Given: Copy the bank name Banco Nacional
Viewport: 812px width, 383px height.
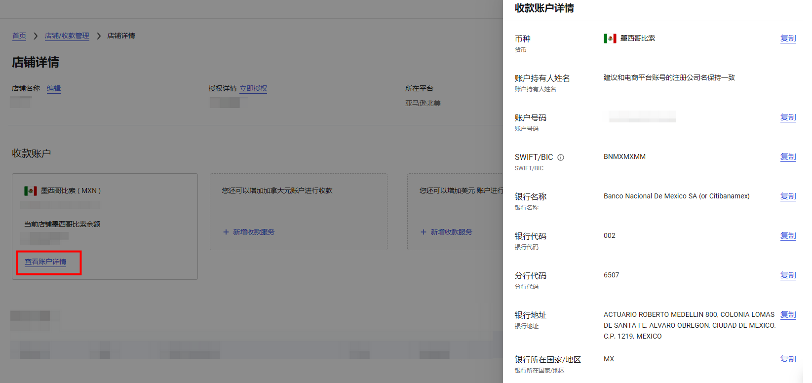Looking at the screenshot, I should [x=788, y=196].
